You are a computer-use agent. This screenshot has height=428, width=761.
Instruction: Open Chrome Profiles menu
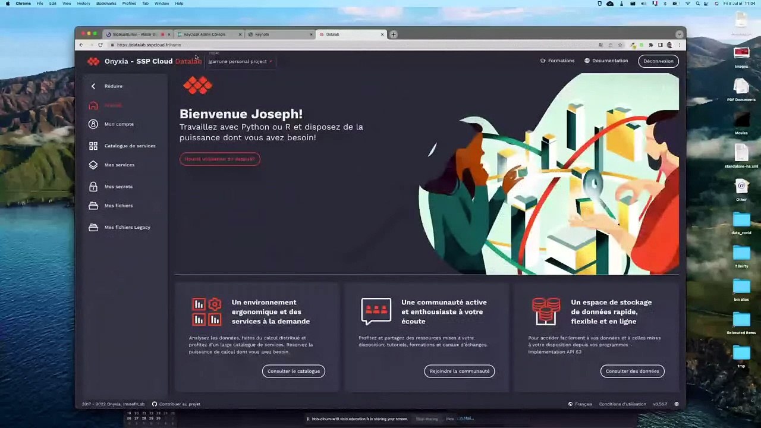(129, 4)
